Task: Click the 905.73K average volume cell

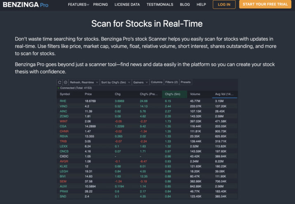Action: tap(221, 131)
